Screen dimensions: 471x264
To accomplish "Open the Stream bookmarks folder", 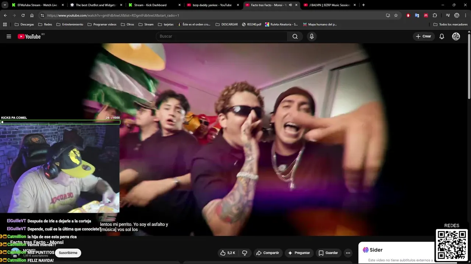I will (x=146, y=25).
